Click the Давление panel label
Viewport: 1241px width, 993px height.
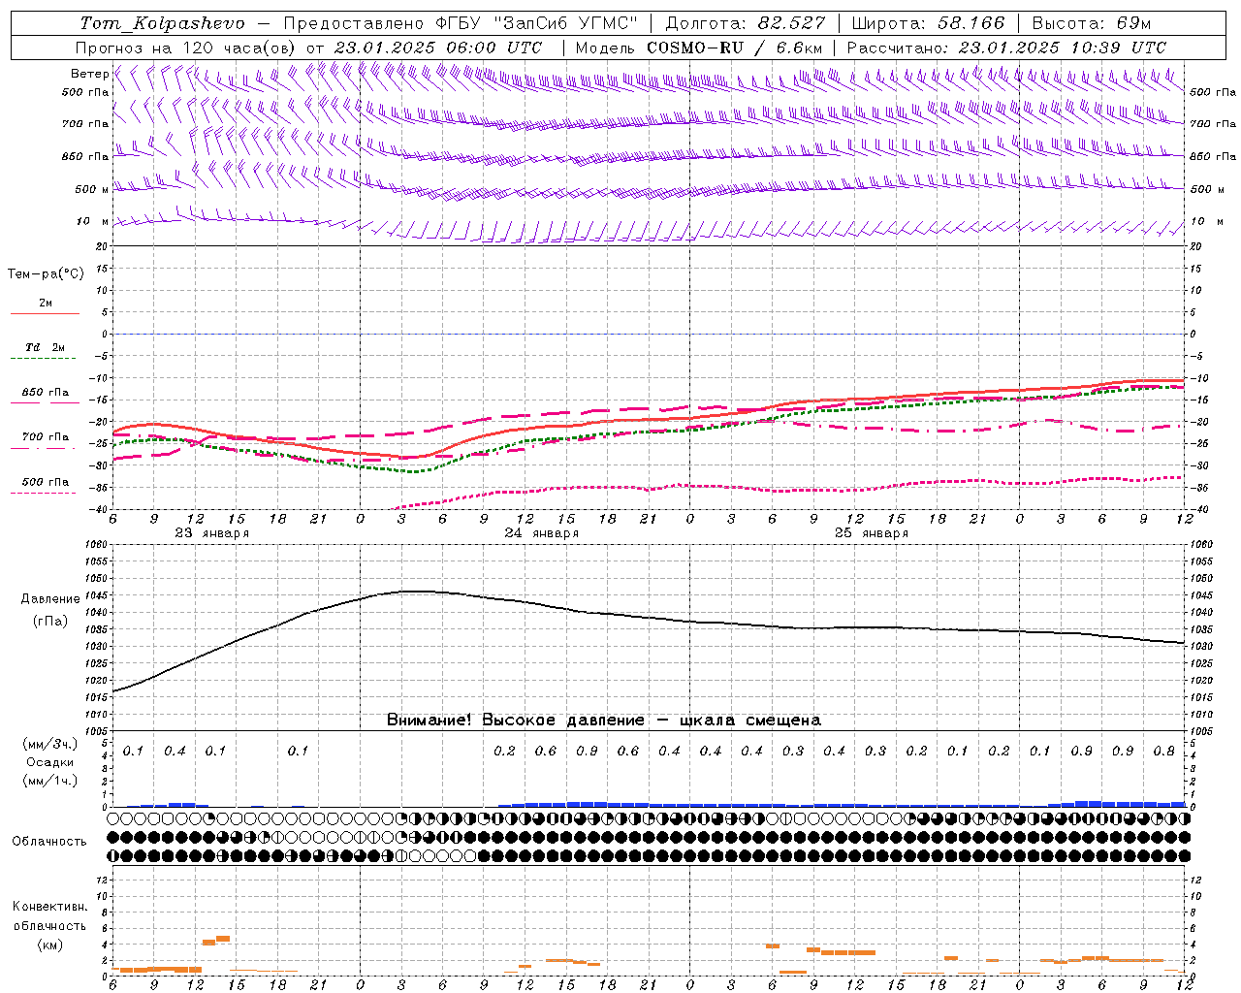click(x=50, y=599)
